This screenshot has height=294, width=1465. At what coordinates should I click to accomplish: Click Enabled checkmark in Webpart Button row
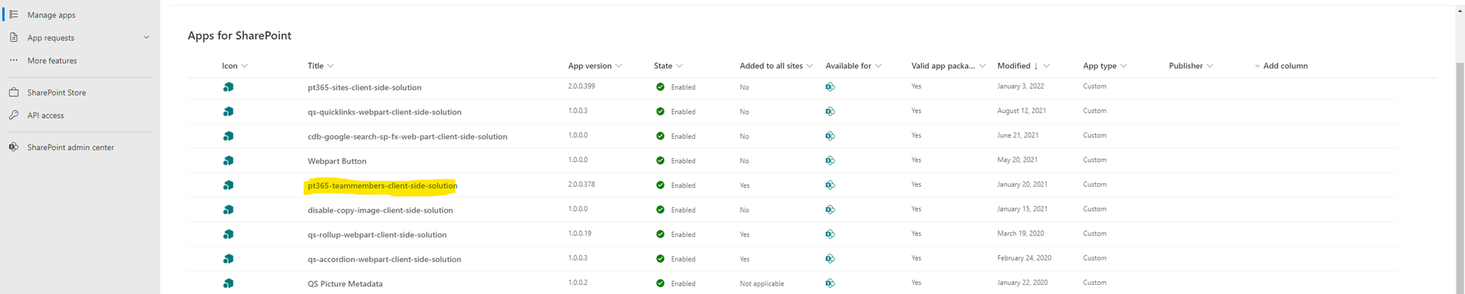(660, 161)
